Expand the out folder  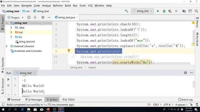(11, 32)
